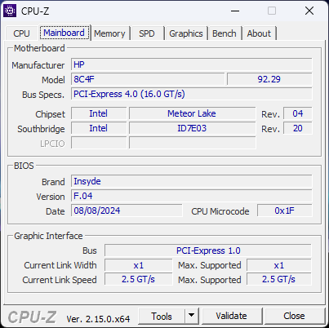Click the Chipset Meteor Lake field
This screenshot has height=328, width=329.
pyautogui.click(x=193, y=113)
